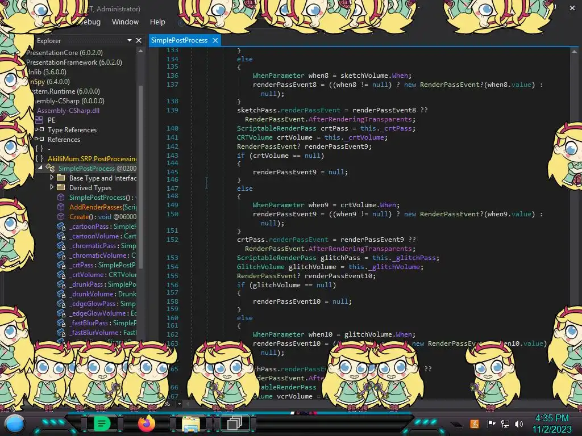Open the zoom percentage dropdown below the editor
582x436 pixels.
tap(180, 404)
